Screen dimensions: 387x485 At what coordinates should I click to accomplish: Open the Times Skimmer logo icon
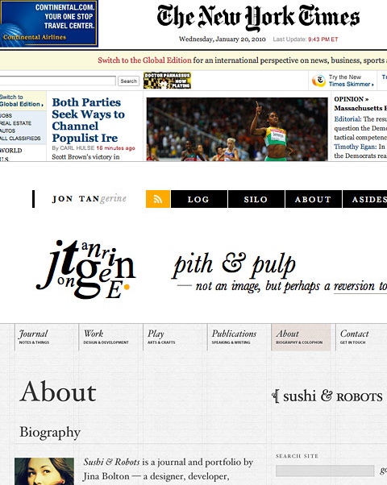(318, 81)
